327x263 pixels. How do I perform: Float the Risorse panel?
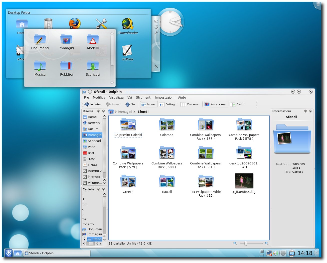coord(99,111)
